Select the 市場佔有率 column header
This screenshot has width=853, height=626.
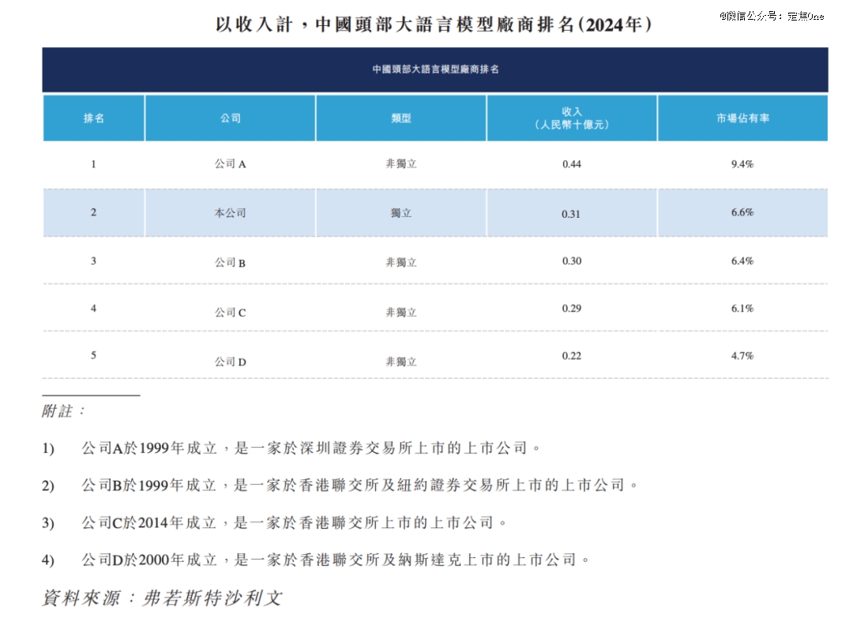pyautogui.click(x=742, y=118)
